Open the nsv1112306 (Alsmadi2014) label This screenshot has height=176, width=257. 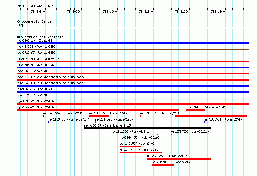pyautogui.click(x=131, y=131)
